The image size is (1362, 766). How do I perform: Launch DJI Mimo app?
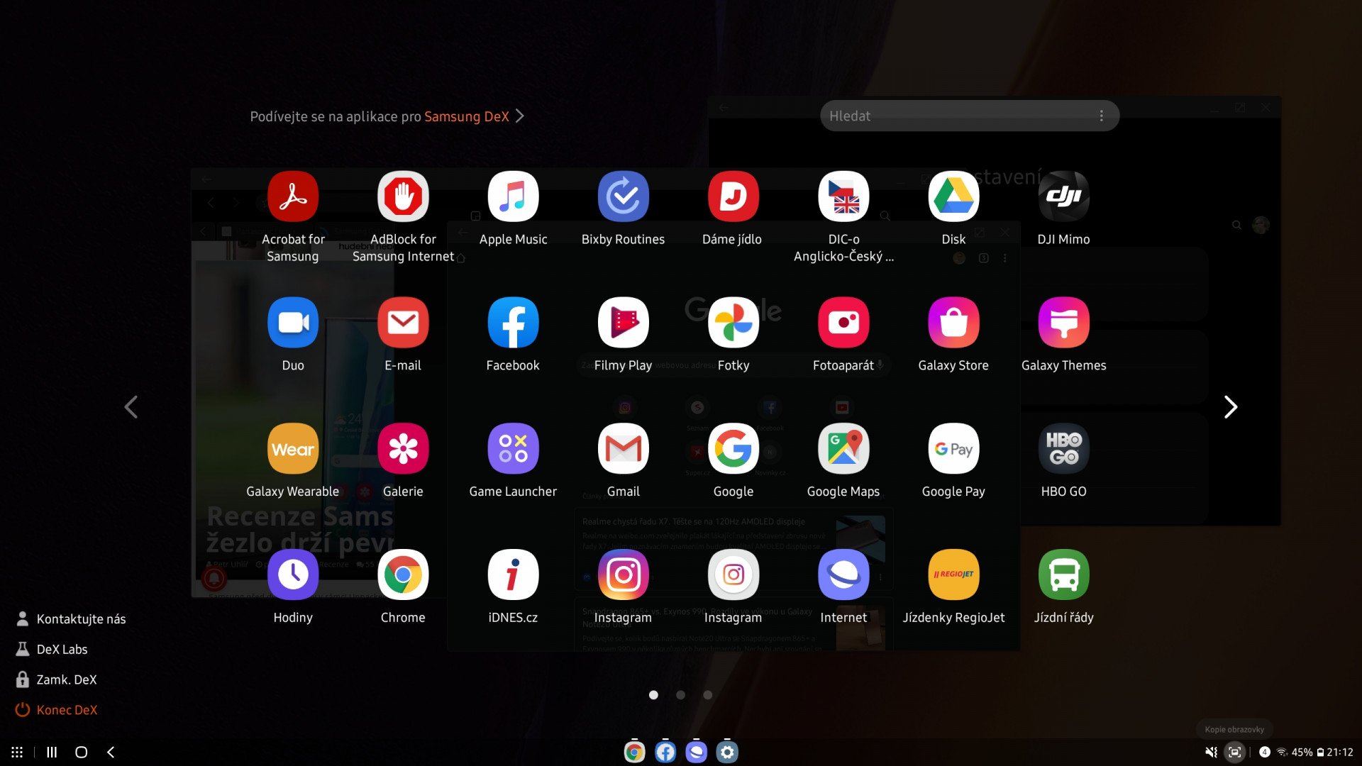click(x=1063, y=197)
